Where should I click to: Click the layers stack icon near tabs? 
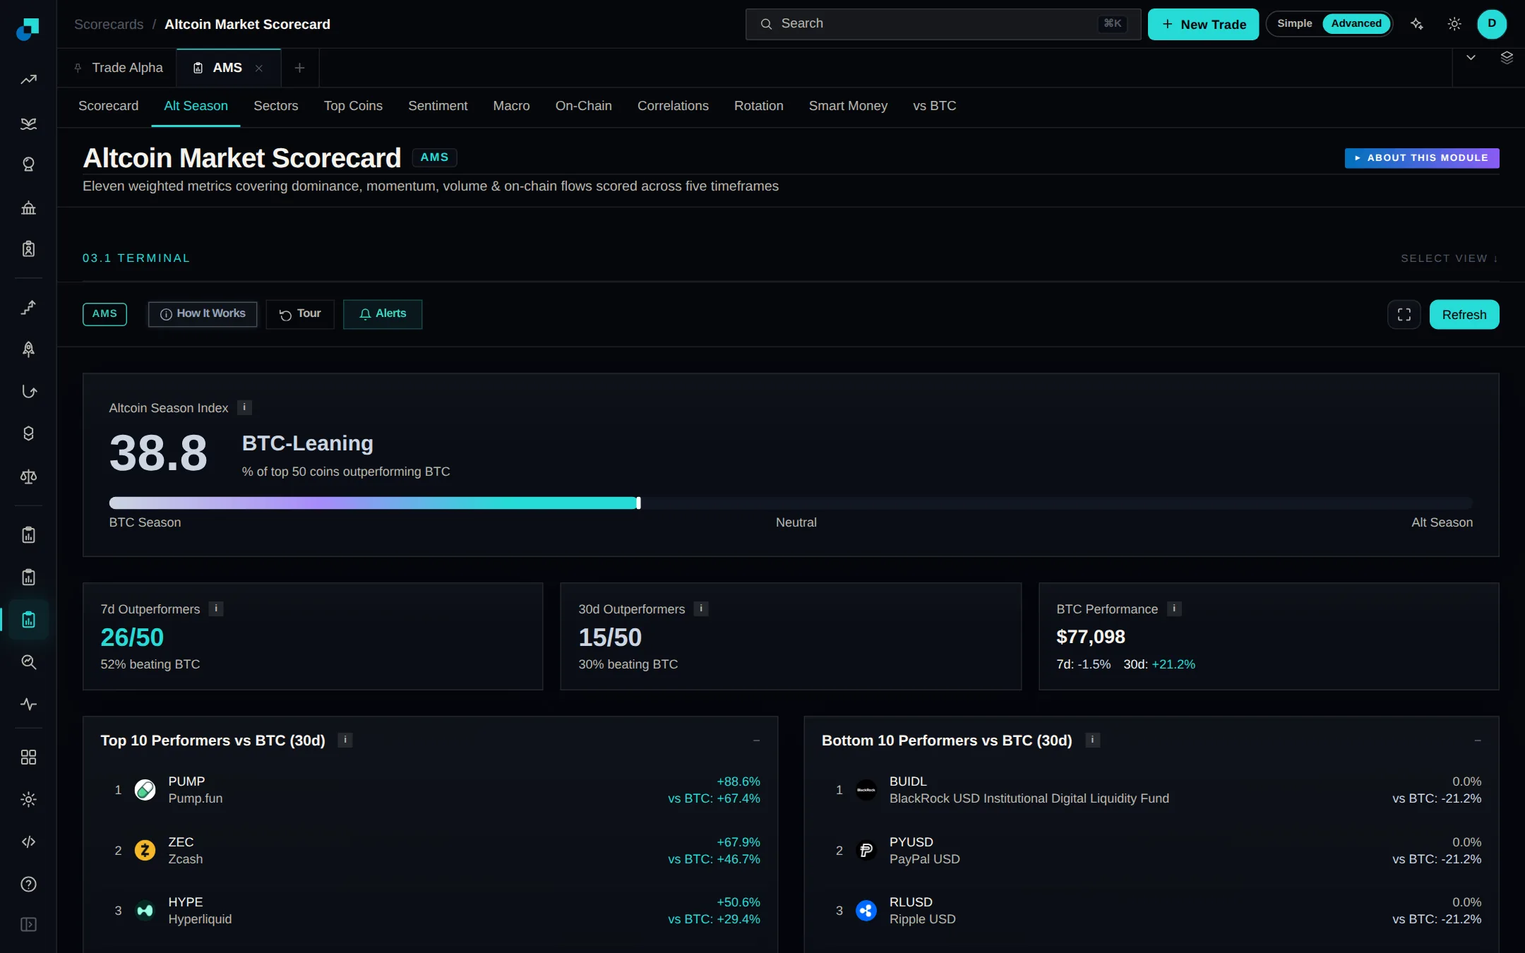coord(1507,58)
